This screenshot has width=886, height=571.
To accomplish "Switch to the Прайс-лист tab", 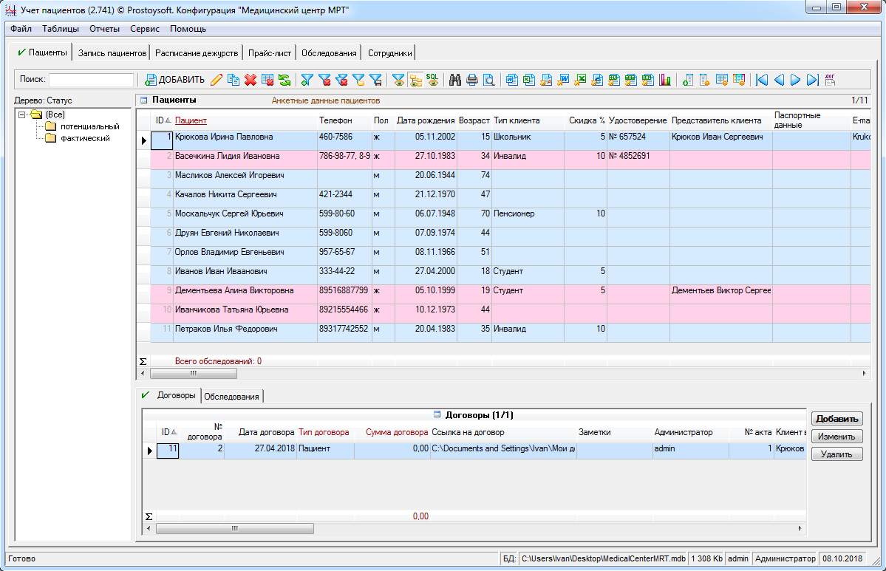I will click(x=270, y=53).
